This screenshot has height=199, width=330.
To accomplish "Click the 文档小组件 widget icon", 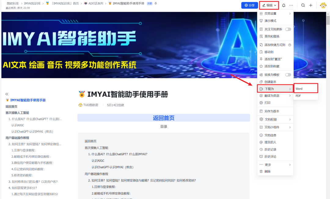I will 261,127.
